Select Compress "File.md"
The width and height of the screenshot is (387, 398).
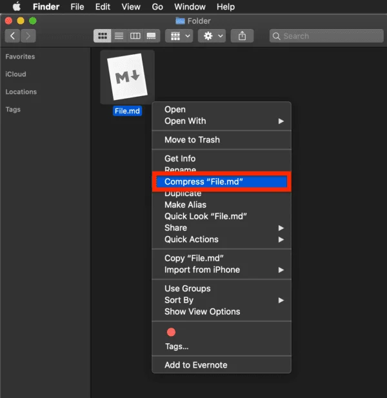(221, 182)
